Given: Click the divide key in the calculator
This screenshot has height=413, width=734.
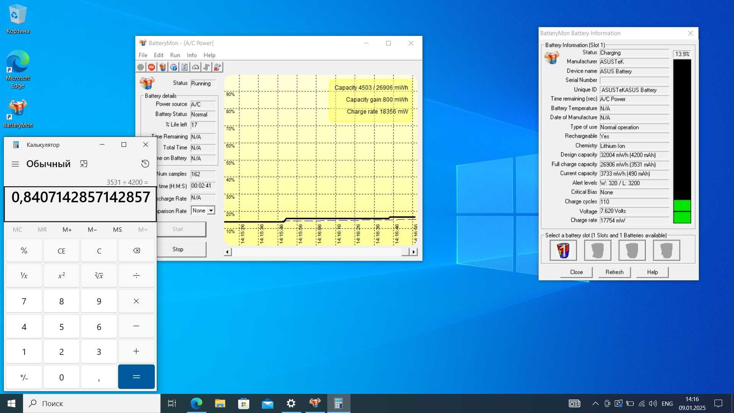Looking at the screenshot, I should 136,276.
